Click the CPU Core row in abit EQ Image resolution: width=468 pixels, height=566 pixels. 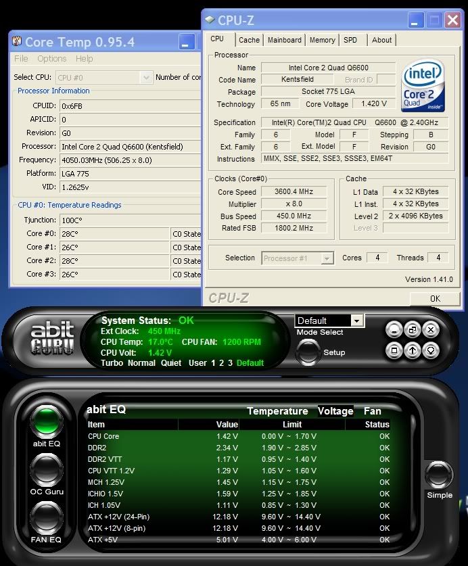coord(239,436)
